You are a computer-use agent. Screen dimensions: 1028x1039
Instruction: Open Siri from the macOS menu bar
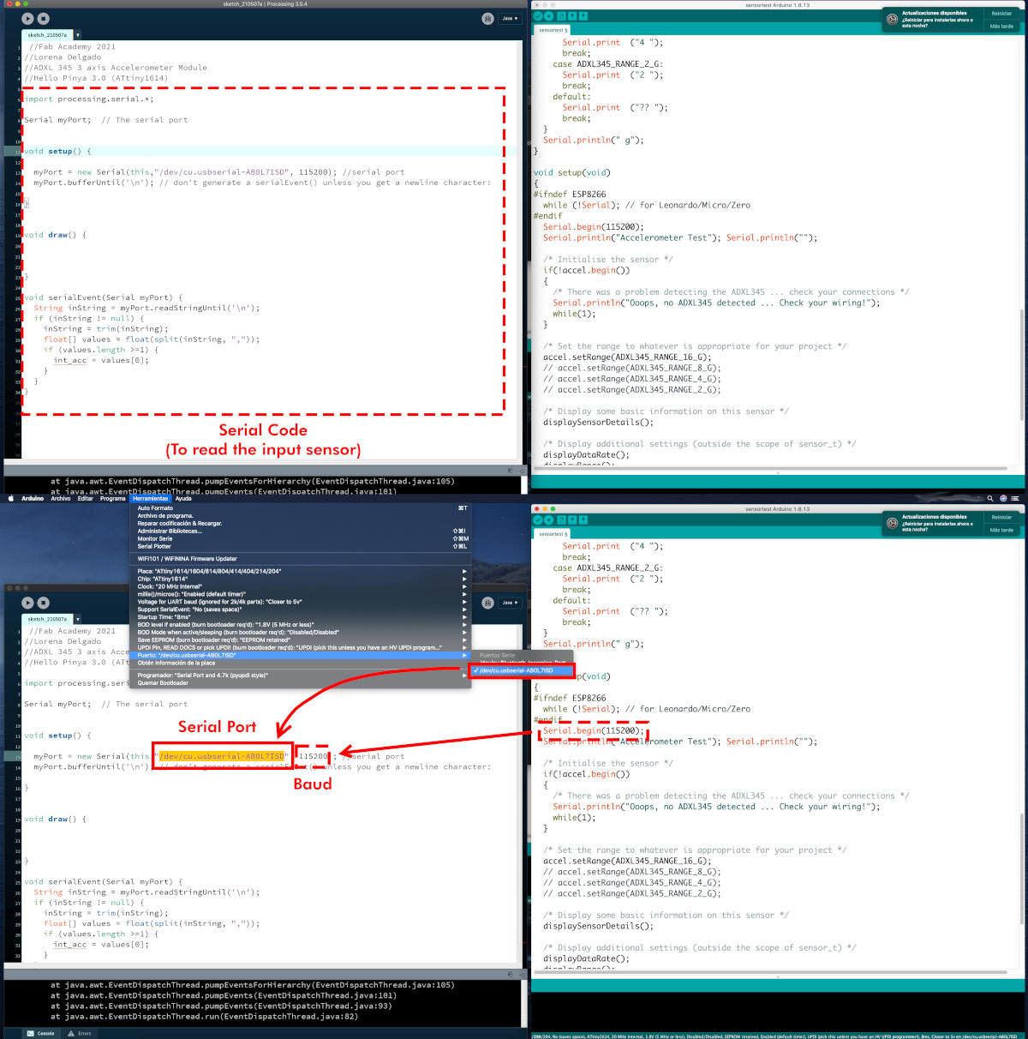tap(1003, 498)
